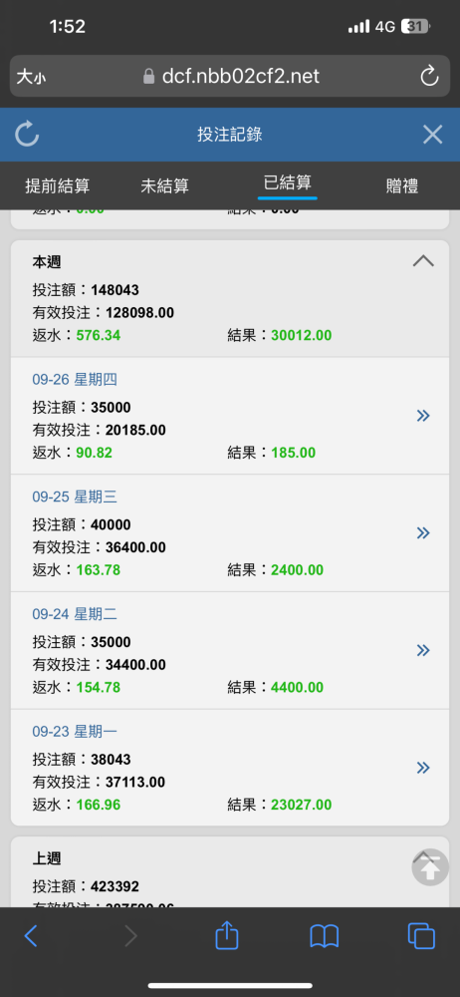The width and height of the screenshot is (460, 997).
Task: Tap the dcf.nbb02cf2.net address field
Action: coord(230,77)
